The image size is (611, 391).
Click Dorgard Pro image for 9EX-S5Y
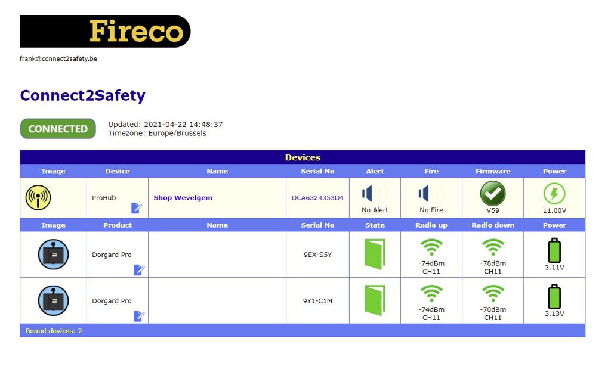[53, 255]
